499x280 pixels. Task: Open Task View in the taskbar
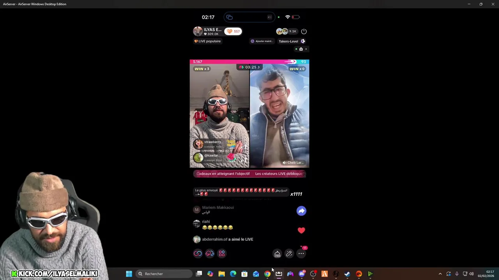click(199, 274)
